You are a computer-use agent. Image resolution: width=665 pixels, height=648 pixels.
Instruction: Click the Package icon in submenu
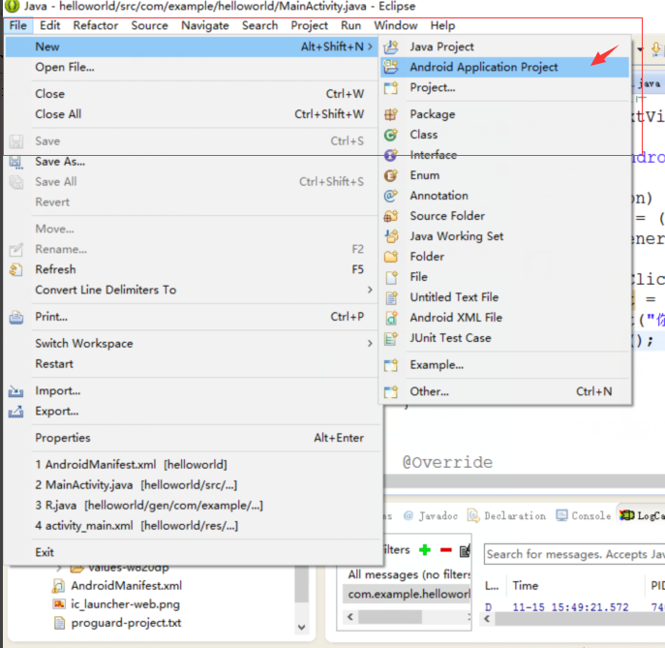tap(391, 114)
